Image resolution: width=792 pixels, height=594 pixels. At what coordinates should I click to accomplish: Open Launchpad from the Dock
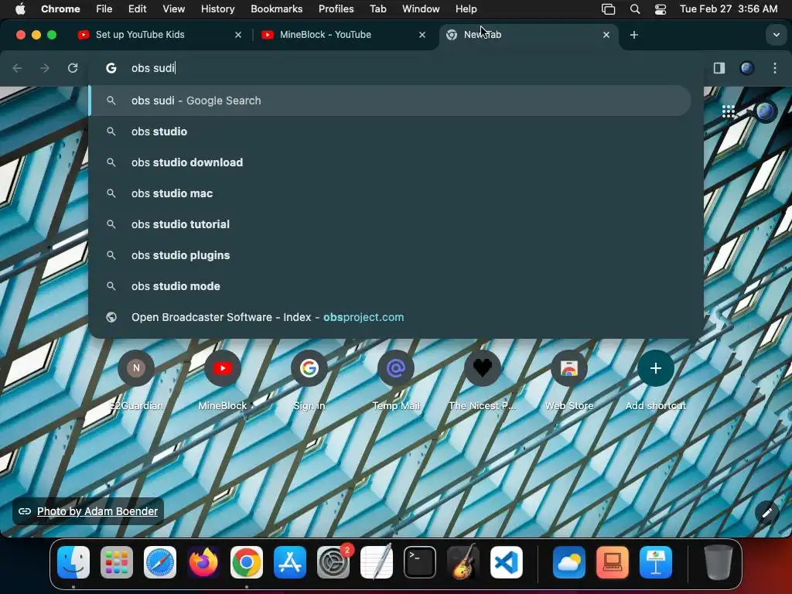117,562
